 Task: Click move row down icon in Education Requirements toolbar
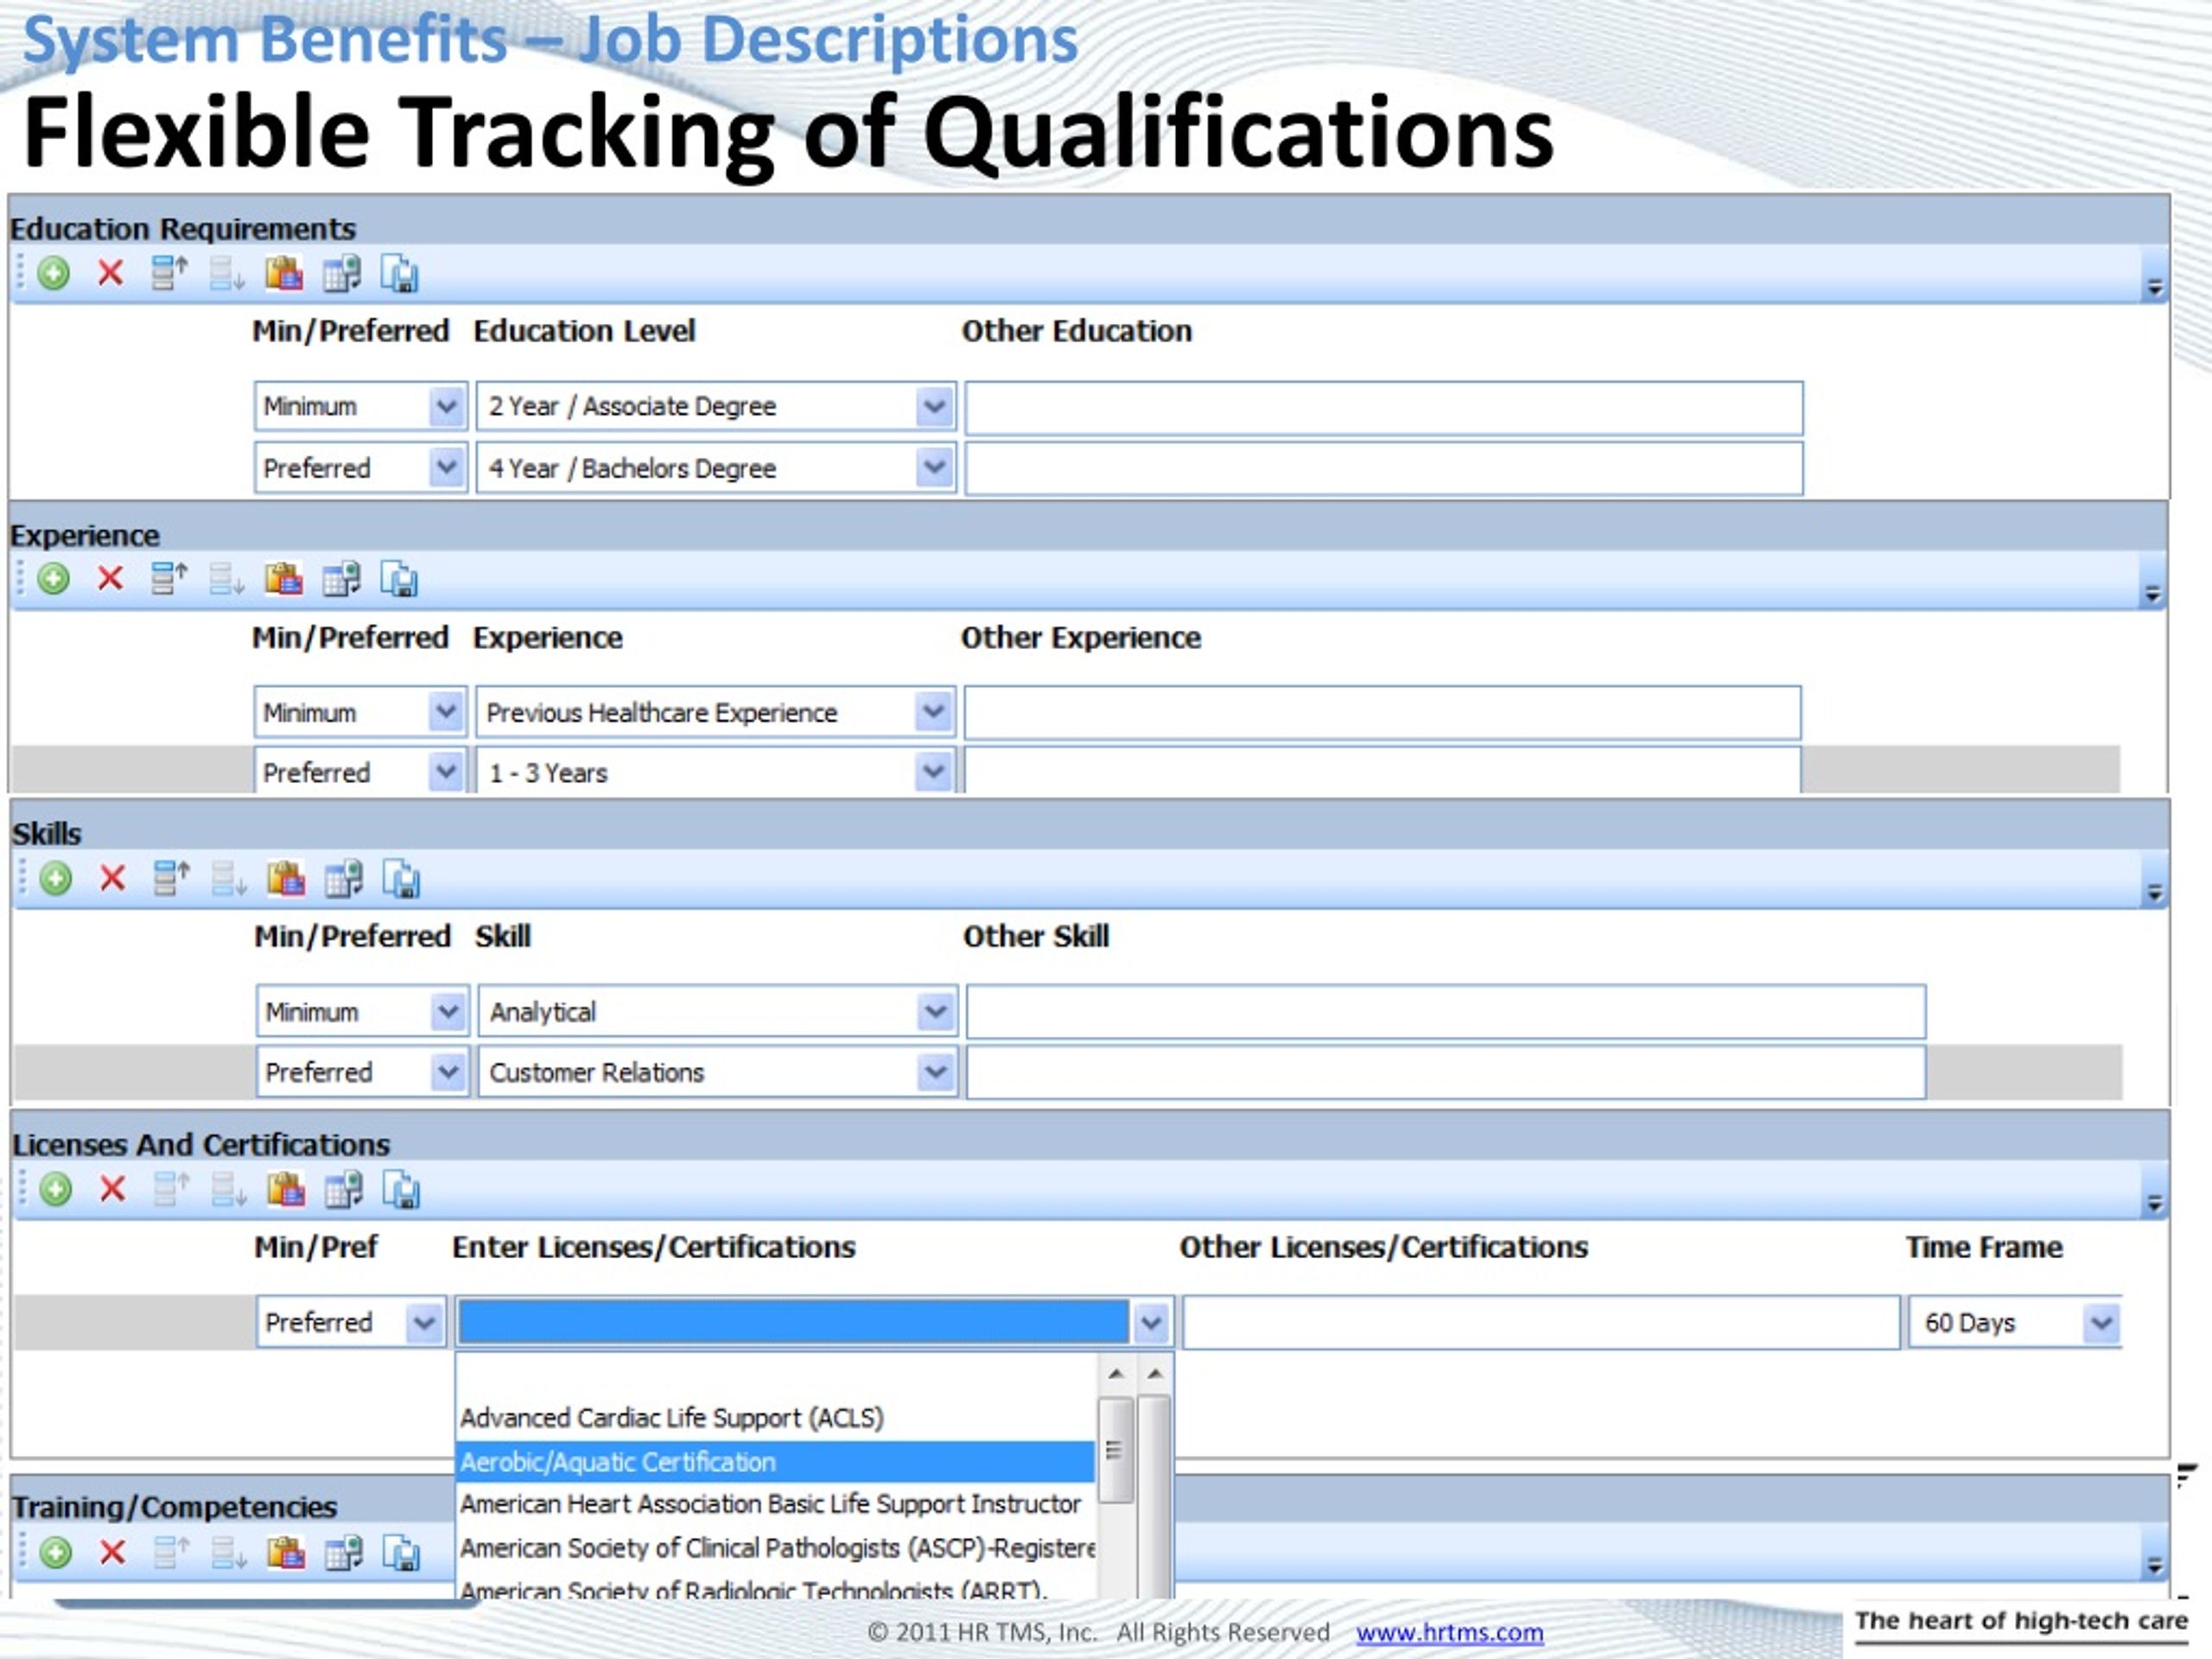tap(226, 273)
